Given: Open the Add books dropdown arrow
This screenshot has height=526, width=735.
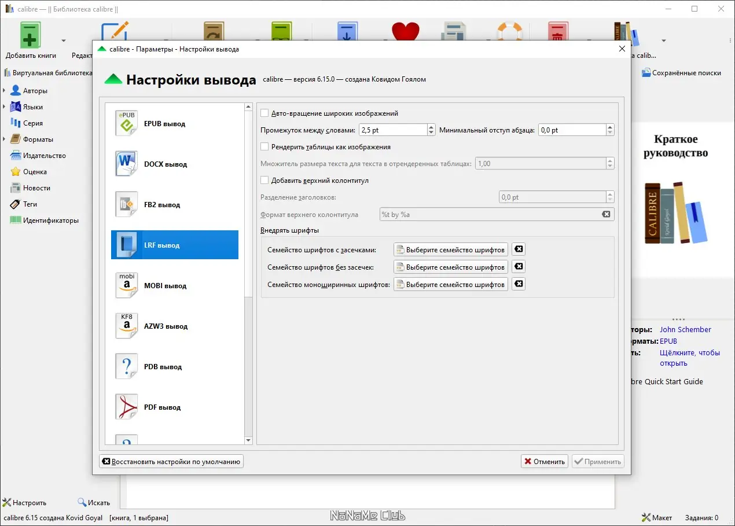Looking at the screenshot, I should click(64, 41).
